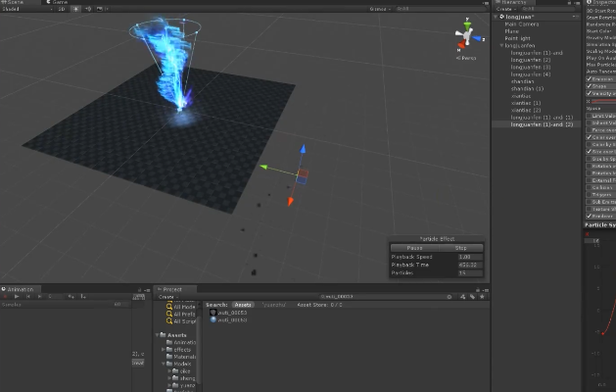Image resolution: width=616 pixels, height=392 pixels.
Task: Click the Playback Time value field
Action: click(x=470, y=265)
